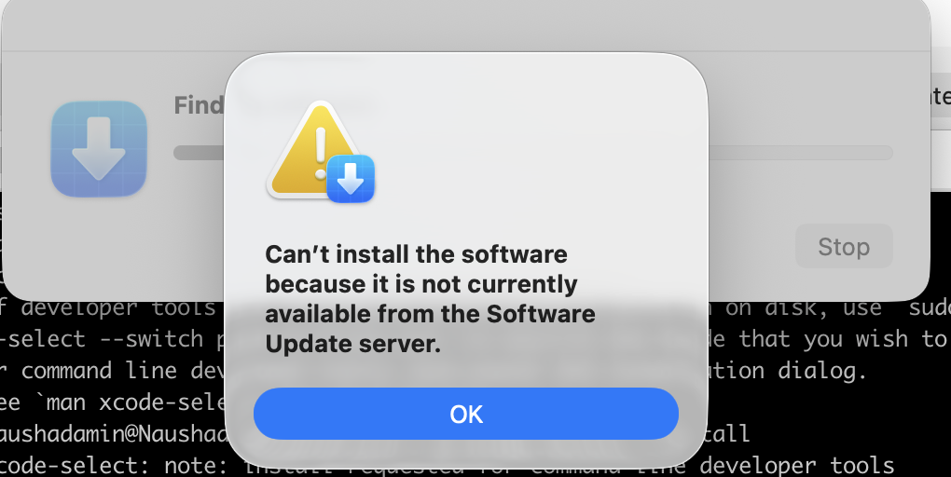The image size is (951, 477).
Task: Click the Stop button
Action: coord(844,246)
